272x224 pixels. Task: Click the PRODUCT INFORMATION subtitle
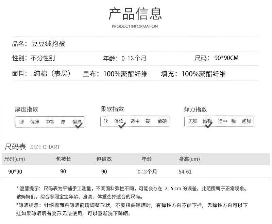click(135, 27)
